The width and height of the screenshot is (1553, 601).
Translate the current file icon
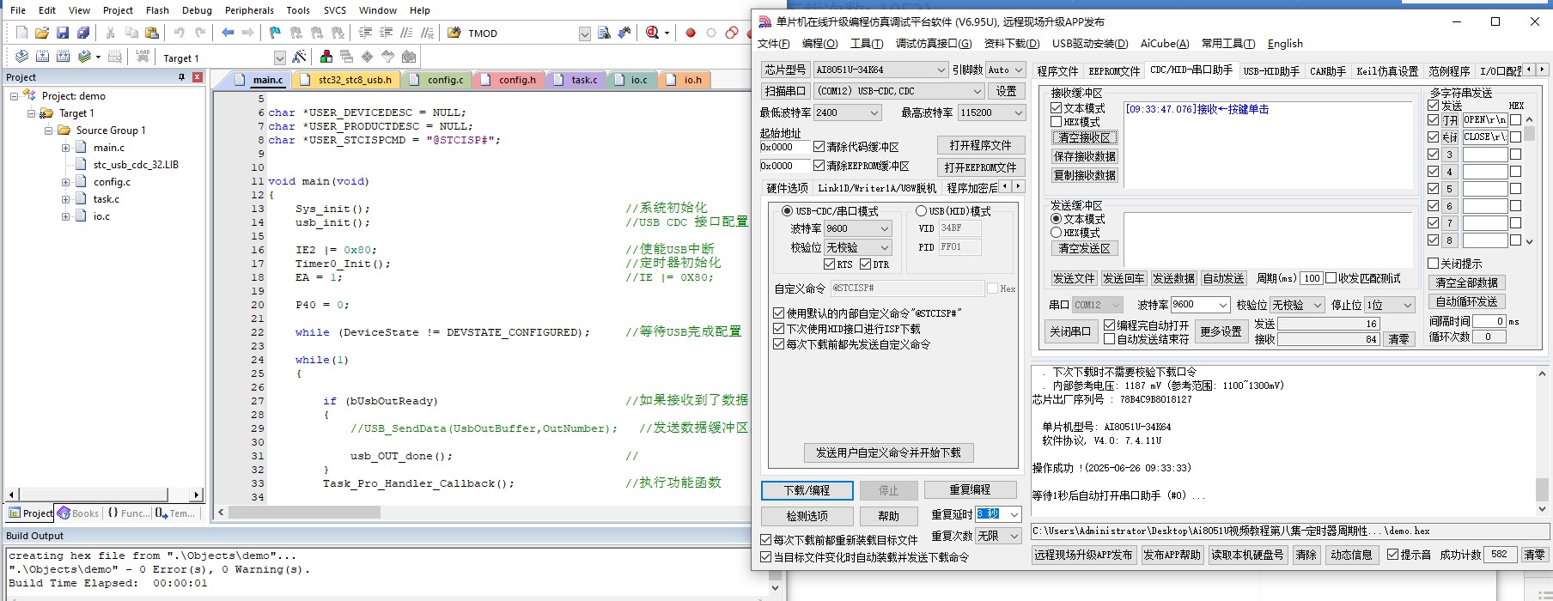(21, 57)
